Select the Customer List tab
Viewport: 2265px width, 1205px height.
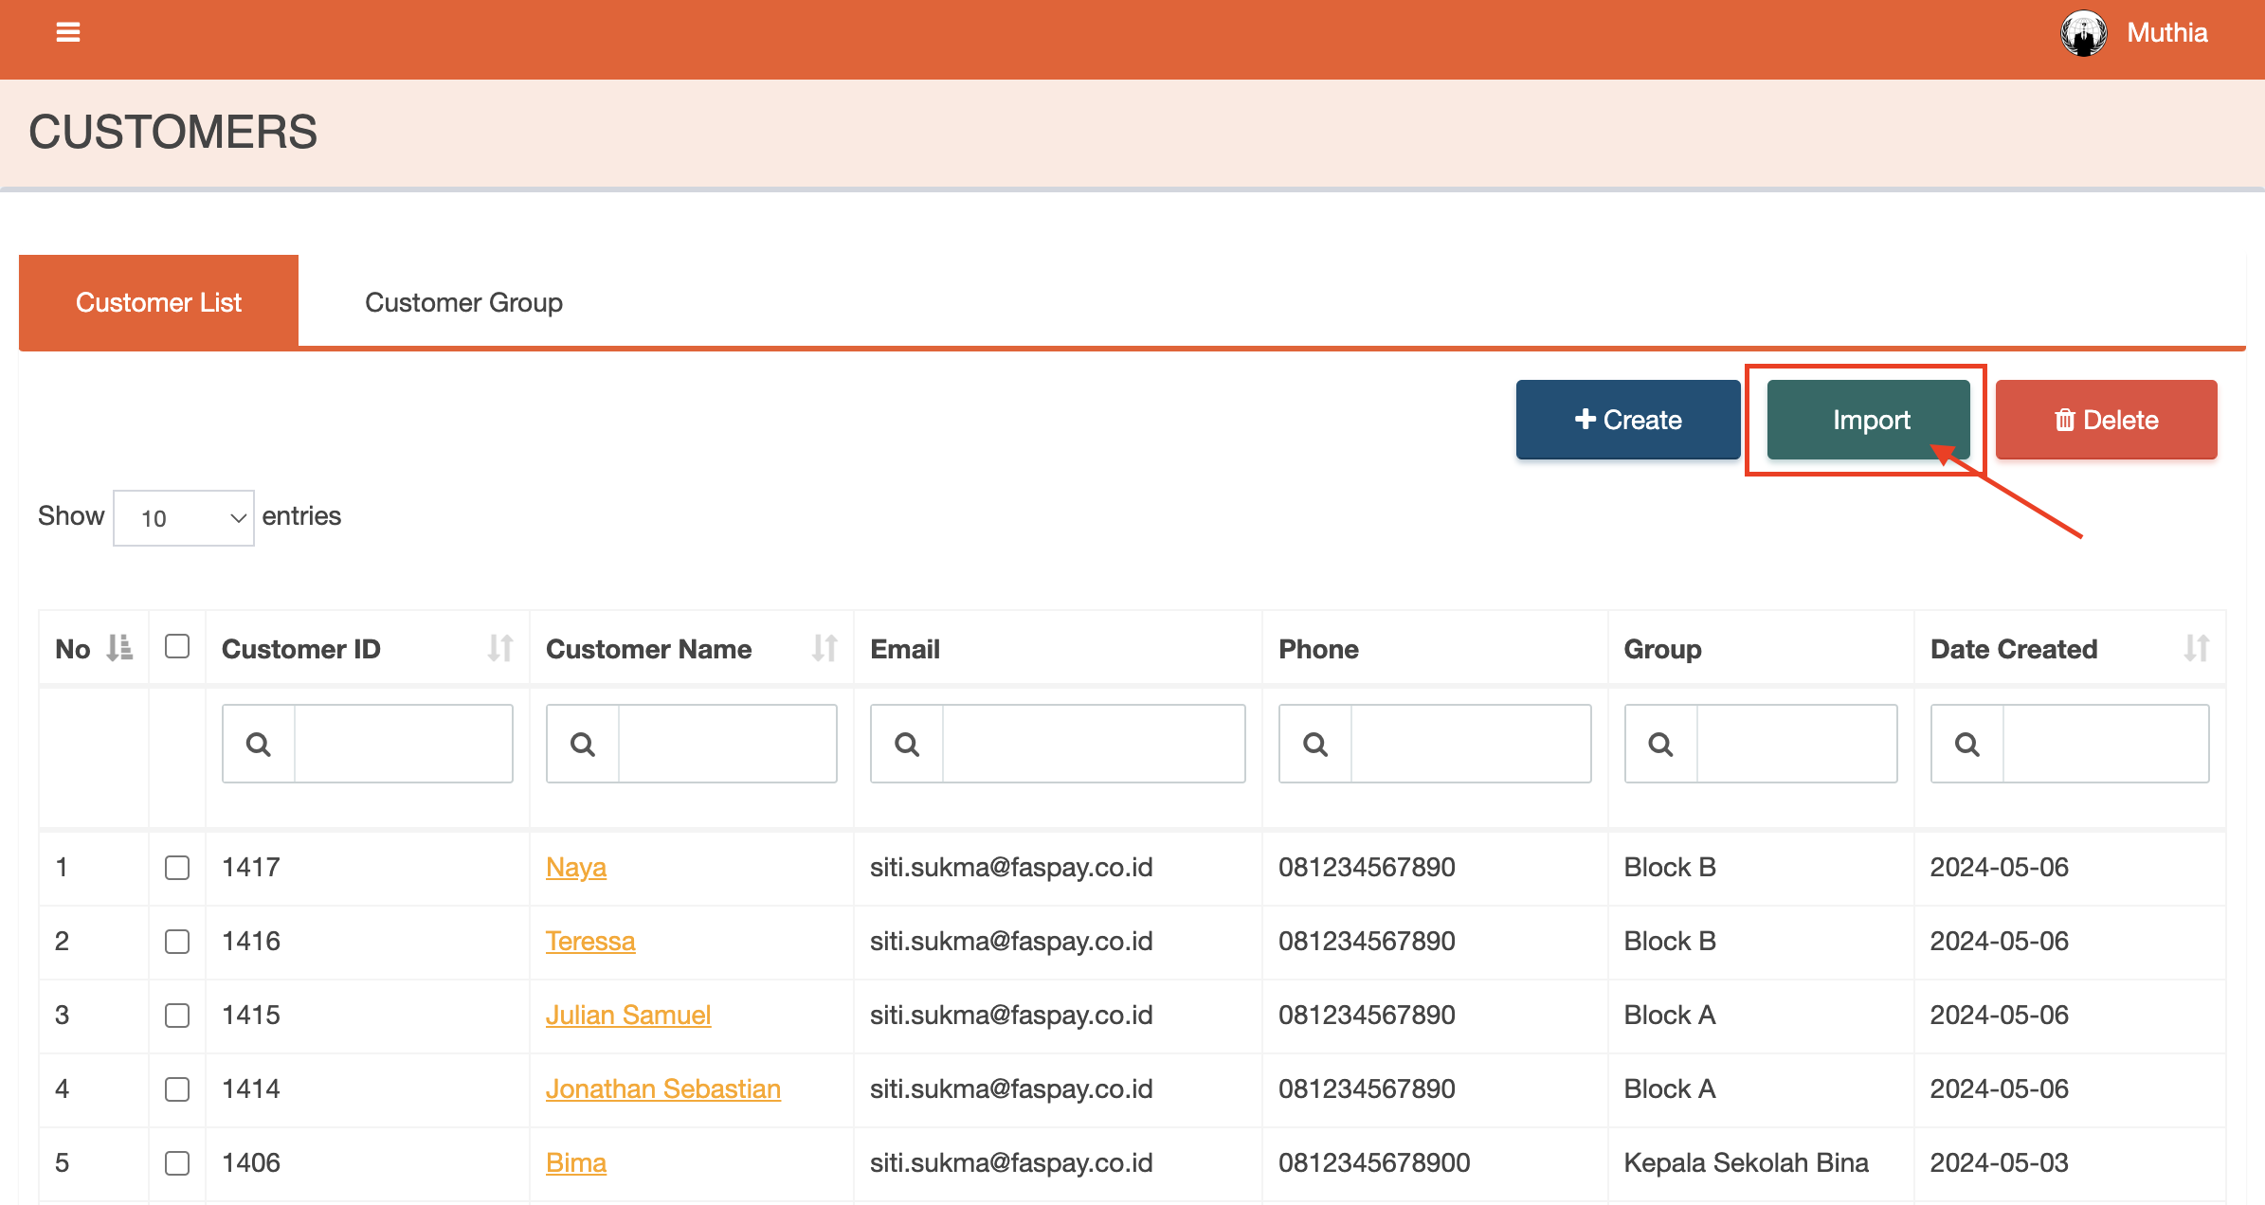point(158,302)
